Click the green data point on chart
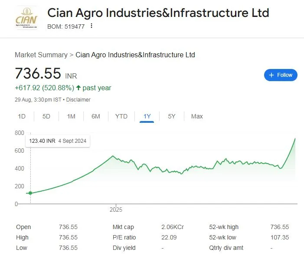The height and width of the screenshot is (259, 304). 30,193
